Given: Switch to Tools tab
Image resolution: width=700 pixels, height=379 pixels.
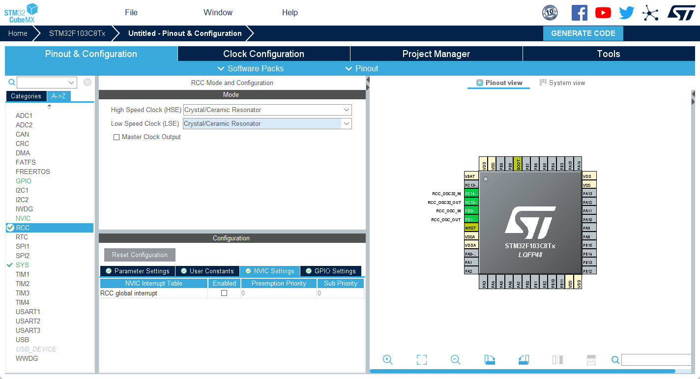Looking at the screenshot, I should pyautogui.click(x=609, y=54).
